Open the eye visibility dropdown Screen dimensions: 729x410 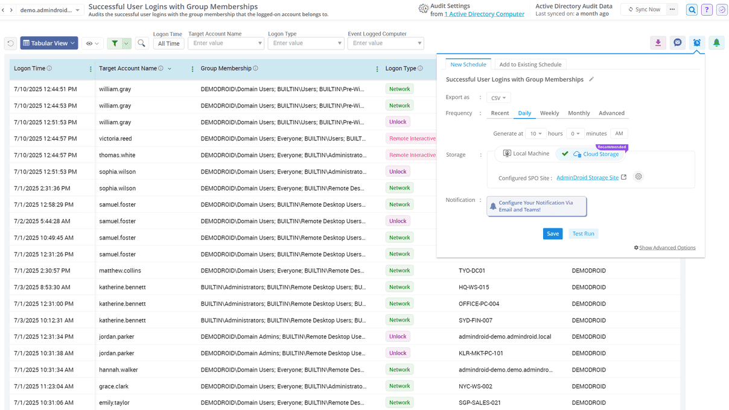point(92,43)
